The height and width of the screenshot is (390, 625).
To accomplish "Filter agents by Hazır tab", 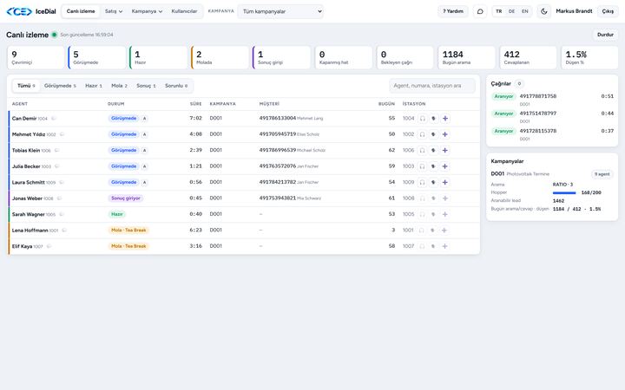I will point(94,86).
